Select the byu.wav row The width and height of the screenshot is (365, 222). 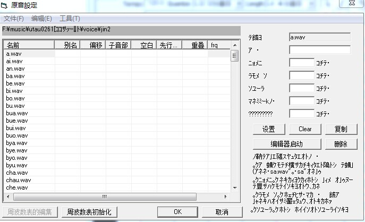pyautogui.click(x=117, y=166)
